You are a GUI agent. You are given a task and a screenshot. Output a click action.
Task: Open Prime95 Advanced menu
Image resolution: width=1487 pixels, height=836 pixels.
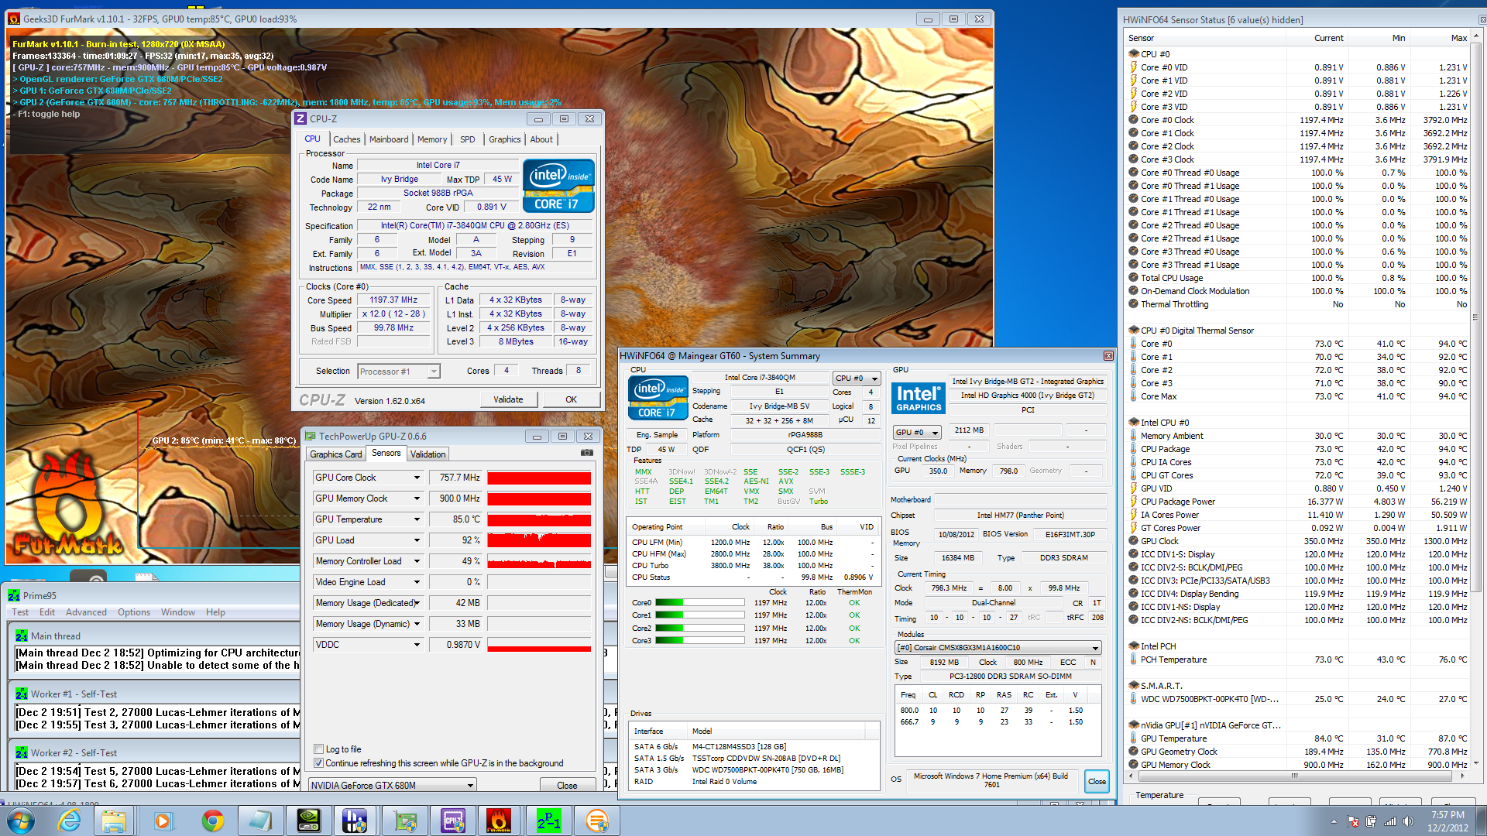(86, 612)
